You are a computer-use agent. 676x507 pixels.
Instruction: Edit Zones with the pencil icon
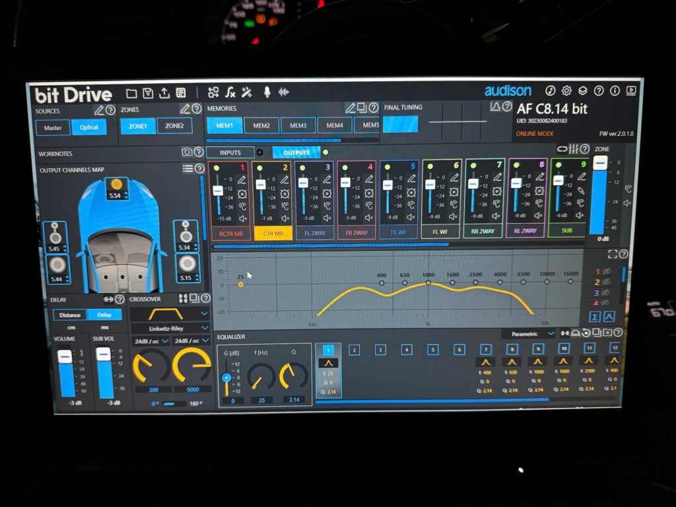185,109
